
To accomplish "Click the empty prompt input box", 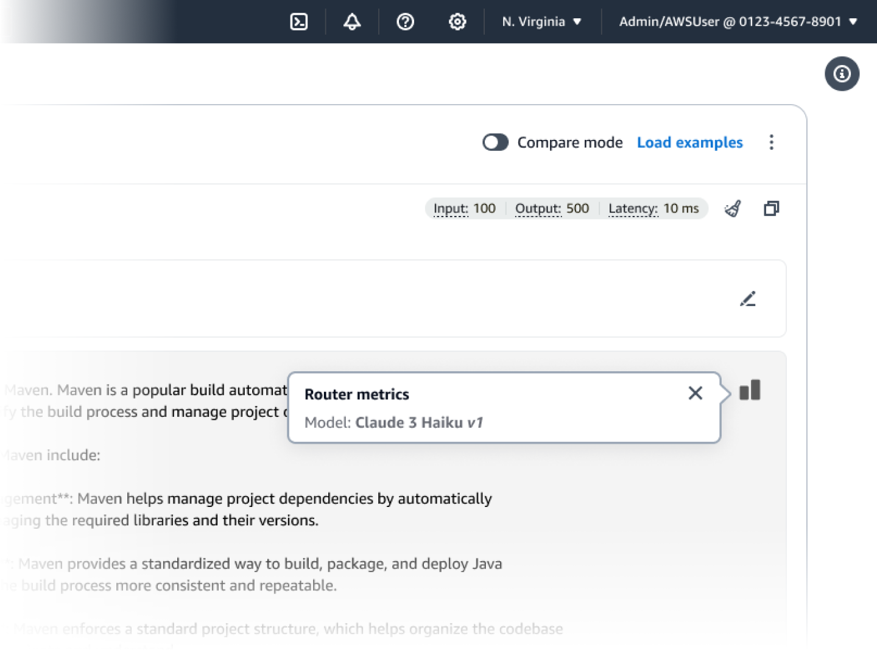I will tap(393, 299).
